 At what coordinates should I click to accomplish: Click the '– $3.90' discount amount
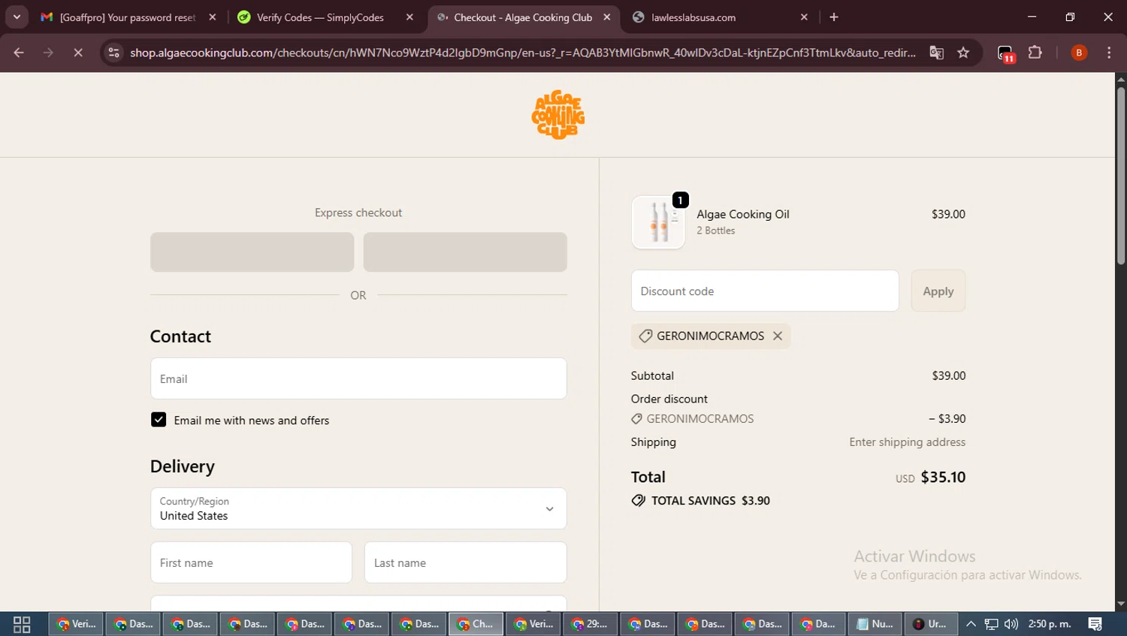(947, 418)
